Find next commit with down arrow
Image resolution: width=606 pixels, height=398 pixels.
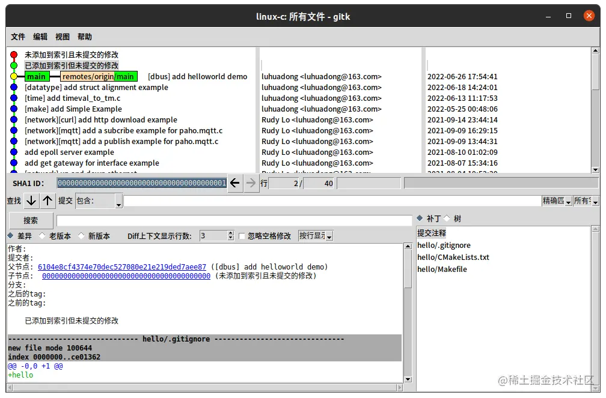click(x=31, y=201)
